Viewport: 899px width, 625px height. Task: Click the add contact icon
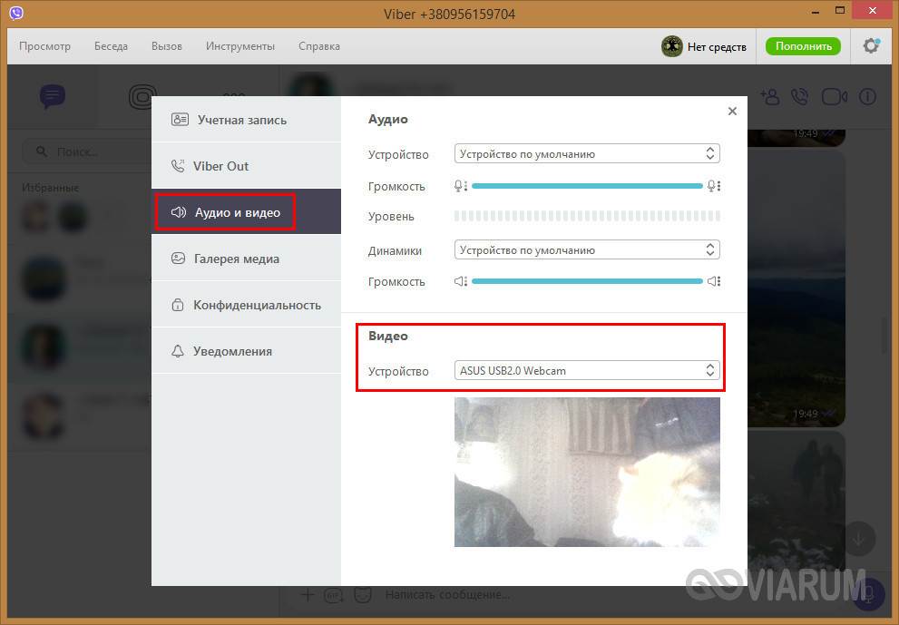click(x=769, y=96)
